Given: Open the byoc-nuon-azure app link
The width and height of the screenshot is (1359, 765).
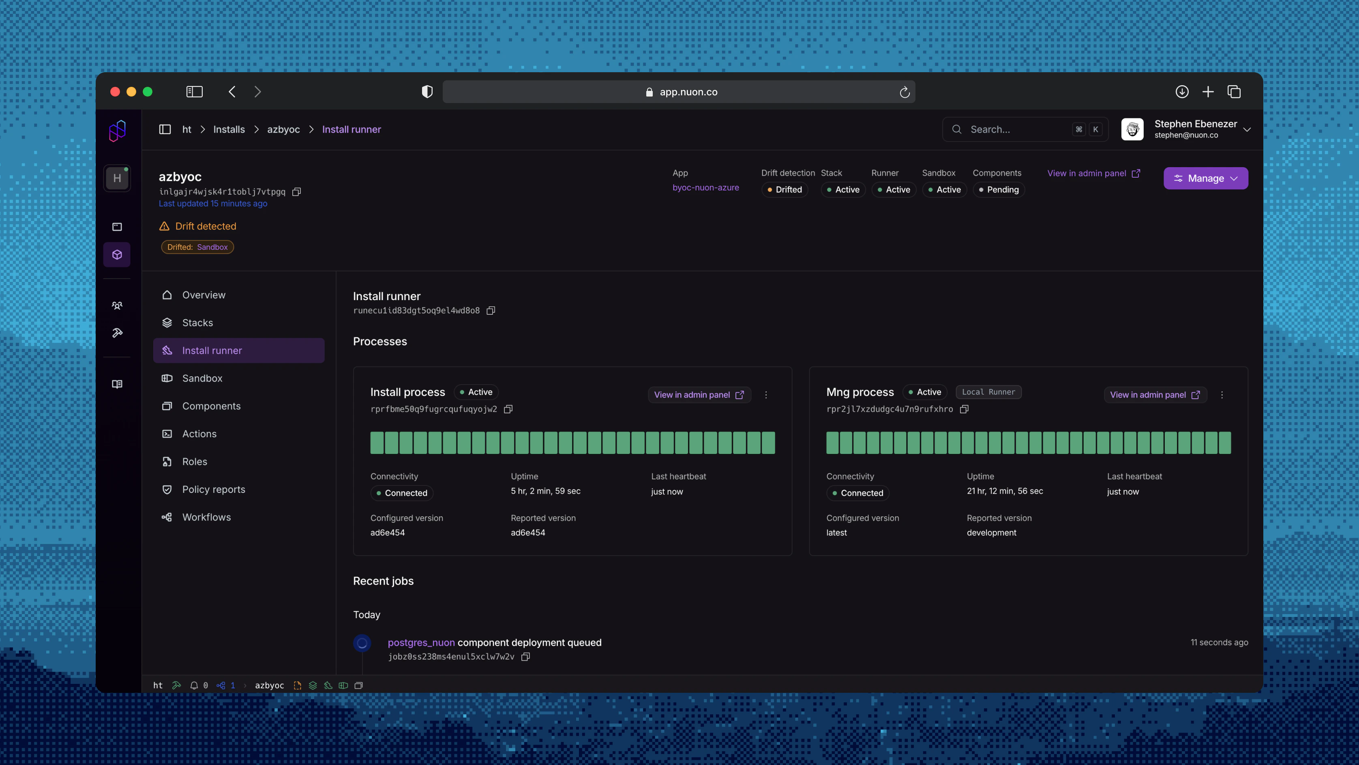Looking at the screenshot, I should point(705,187).
